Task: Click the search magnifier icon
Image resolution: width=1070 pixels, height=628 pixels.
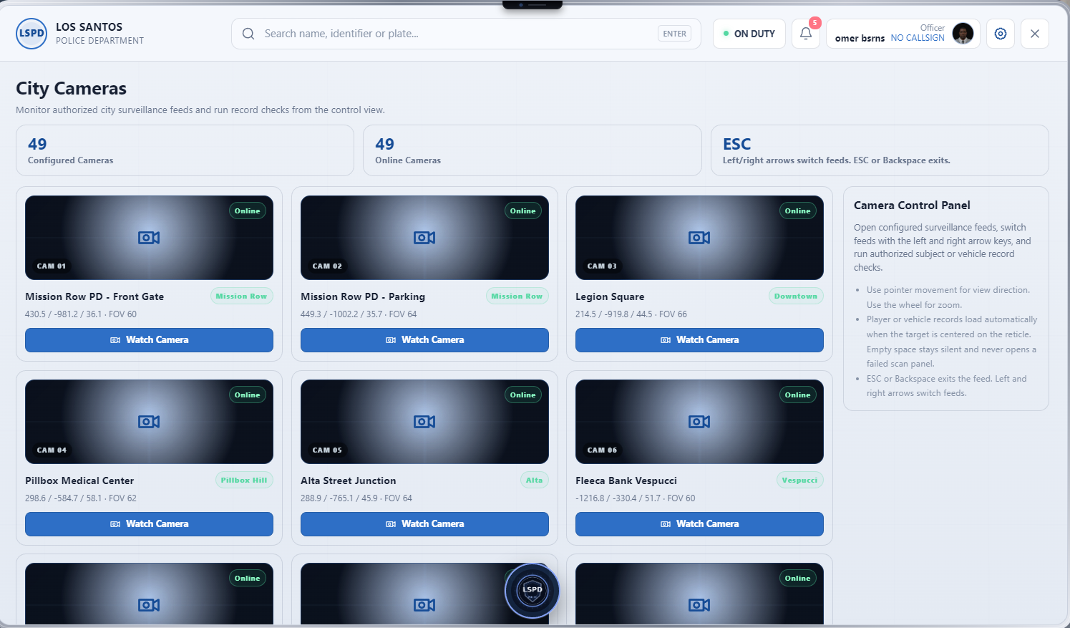Action: tap(248, 34)
